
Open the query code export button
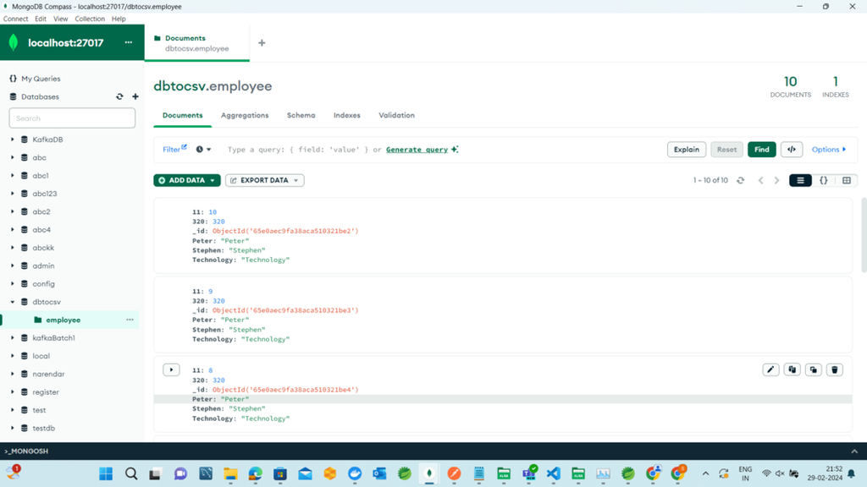click(792, 150)
